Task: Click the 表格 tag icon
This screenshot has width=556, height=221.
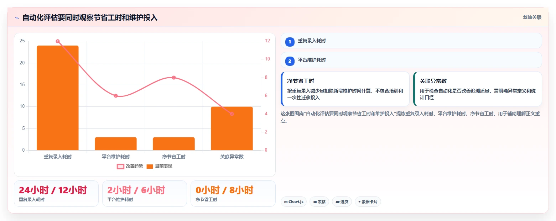Action: click(315, 202)
